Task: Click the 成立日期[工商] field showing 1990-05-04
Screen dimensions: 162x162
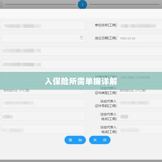Action: pyautogui.click(x=140, y=38)
